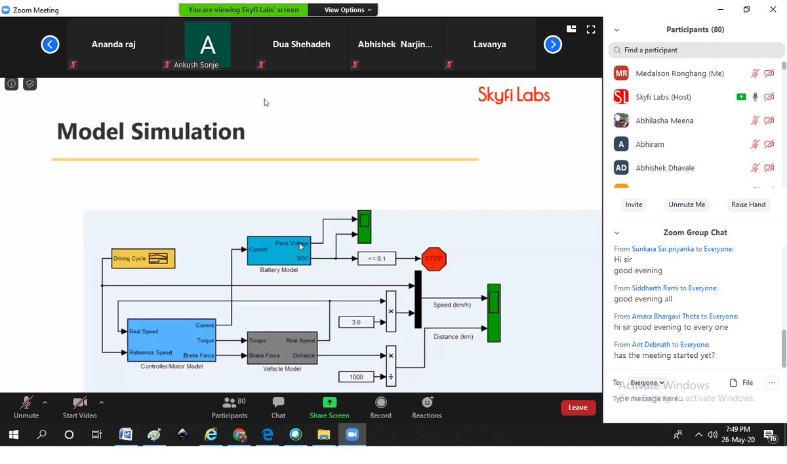The width and height of the screenshot is (787, 464).
Task: Click Zoom icon on taskbar
Action: point(352,435)
